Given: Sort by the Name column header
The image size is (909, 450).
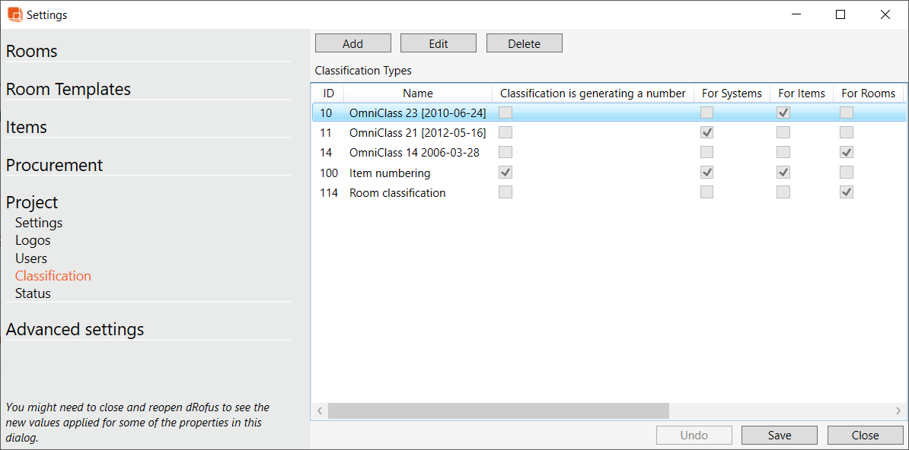Looking at the screenshot, I should pyautogui.click(x=418, y=93).
